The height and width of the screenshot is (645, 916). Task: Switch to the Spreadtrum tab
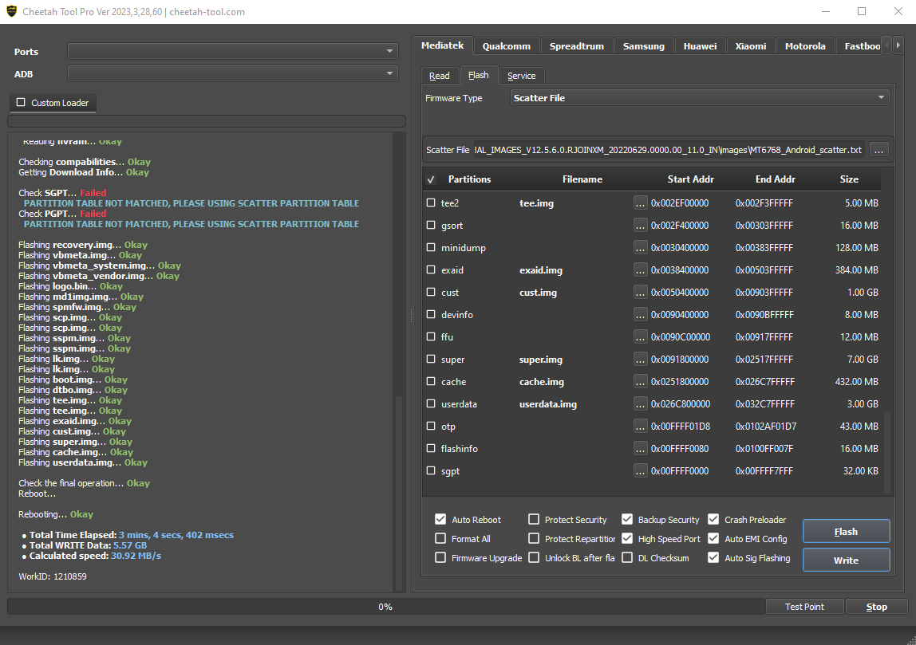pos(577,46)
